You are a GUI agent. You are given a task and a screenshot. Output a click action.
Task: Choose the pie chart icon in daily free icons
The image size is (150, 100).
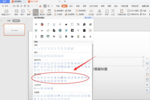(42, 24)
